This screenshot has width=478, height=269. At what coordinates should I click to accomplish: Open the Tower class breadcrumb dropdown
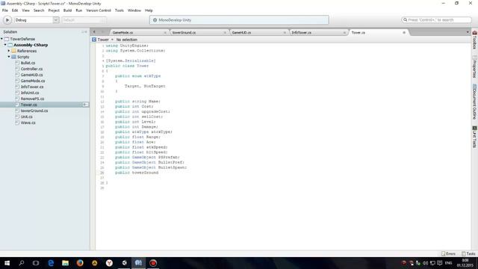coord(103,40)
